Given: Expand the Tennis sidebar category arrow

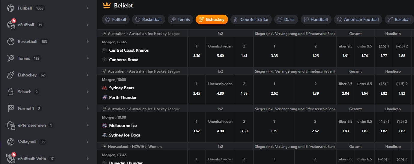Looking at the screenshot, I should 88,58.
